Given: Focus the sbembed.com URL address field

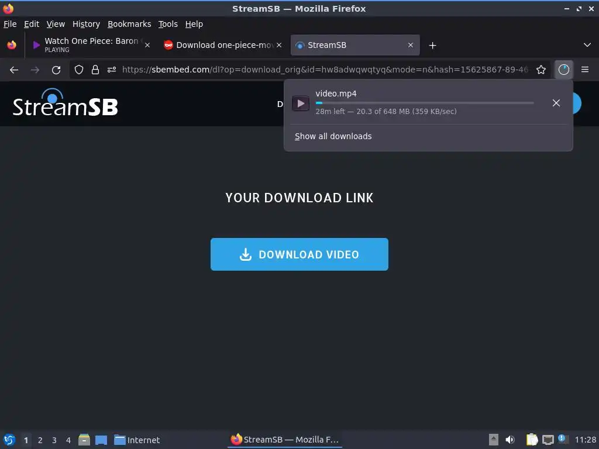Looking at the screenshot, I should [325, 70].
